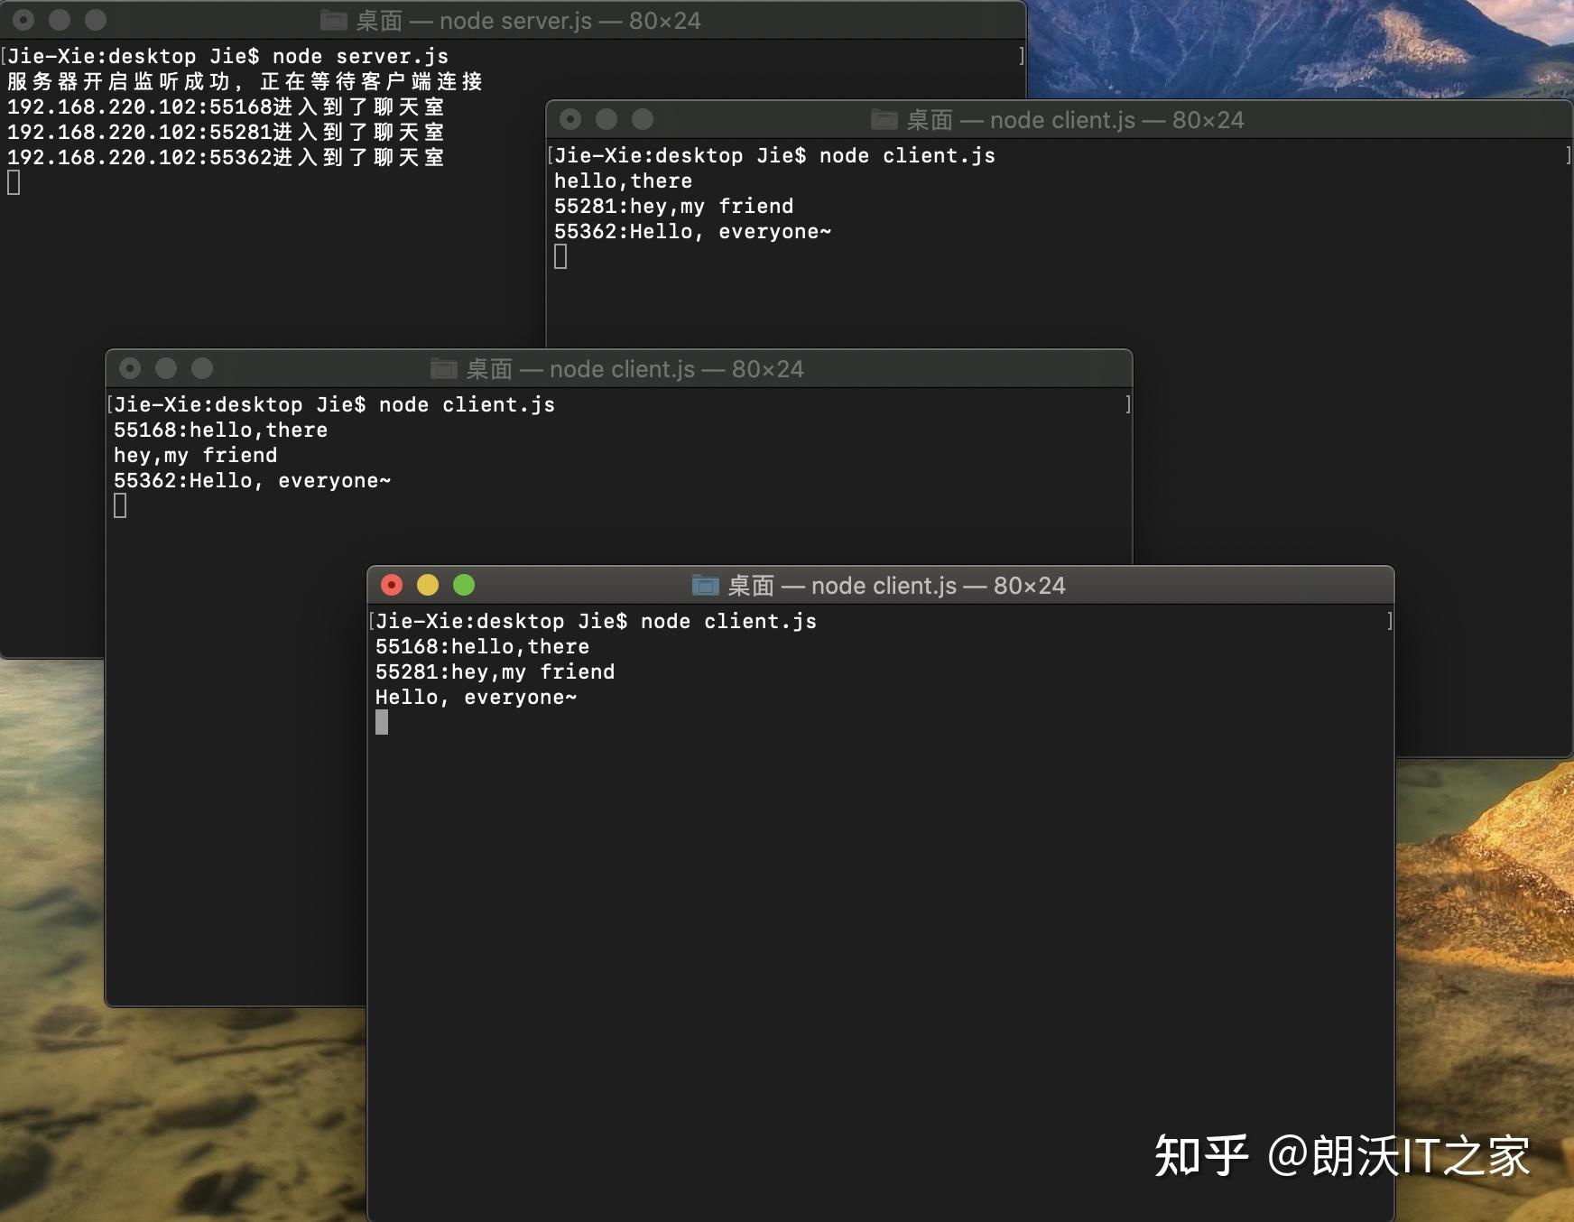1574x1222 pixels.
Task: Click the zoom button of the server.js window
Action: point(96,20)
